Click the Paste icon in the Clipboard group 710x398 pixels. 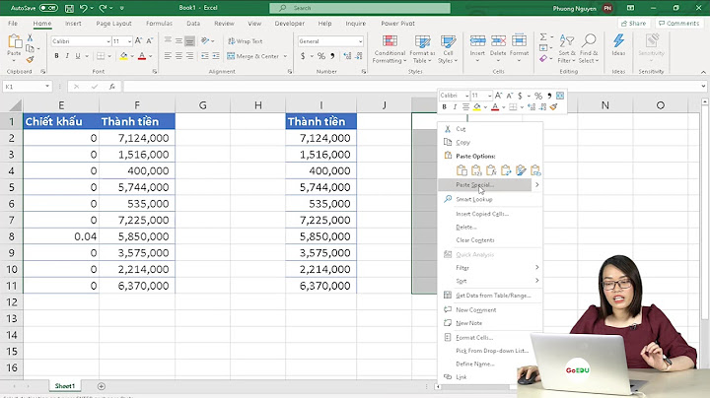(15, 41)
